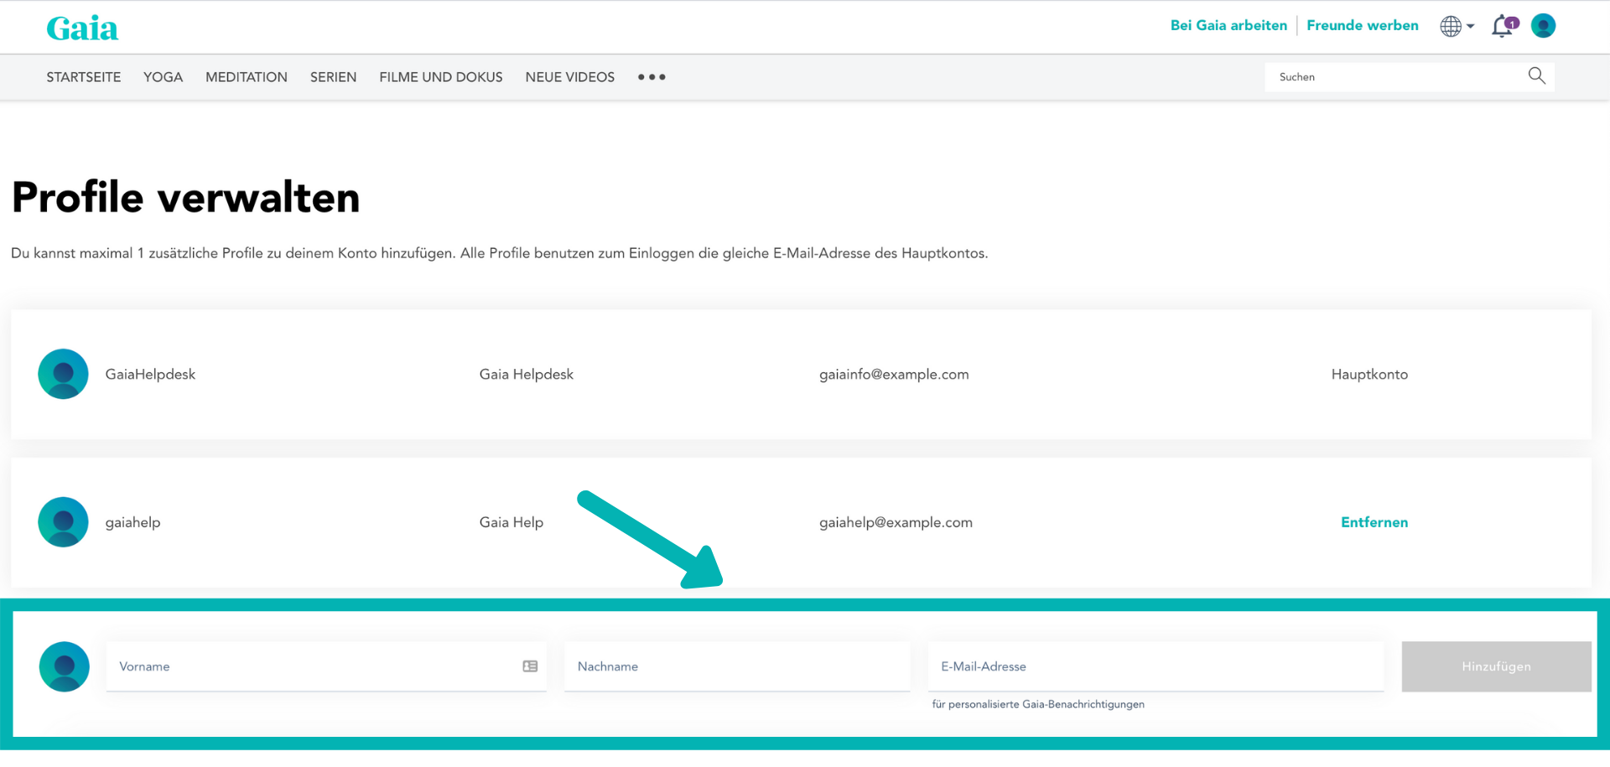Screen dimensions: 1610x767
Task: Click the gaiahelp profile avatar
Action: pos(63,522)
